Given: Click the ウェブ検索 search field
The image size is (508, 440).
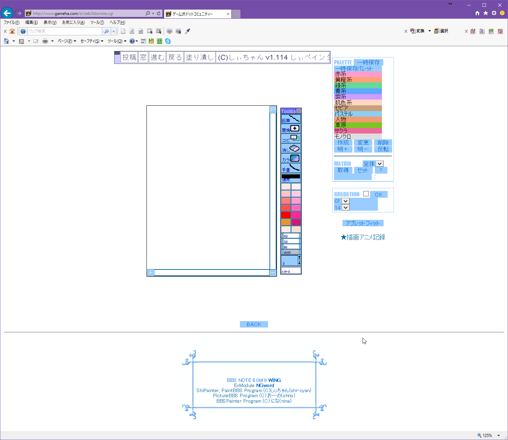Looking at the screenshot, I should coord(65,31).
